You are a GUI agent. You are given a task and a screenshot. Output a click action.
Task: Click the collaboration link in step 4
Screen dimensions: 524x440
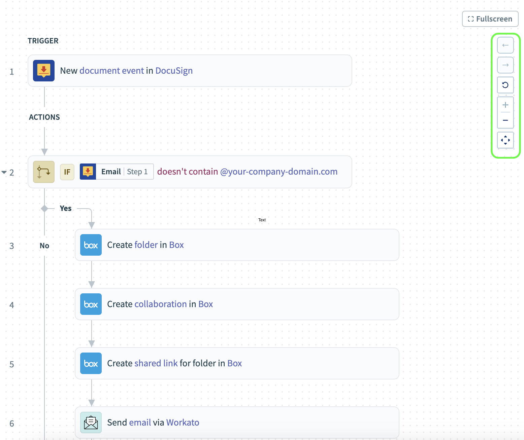point(161,304)
